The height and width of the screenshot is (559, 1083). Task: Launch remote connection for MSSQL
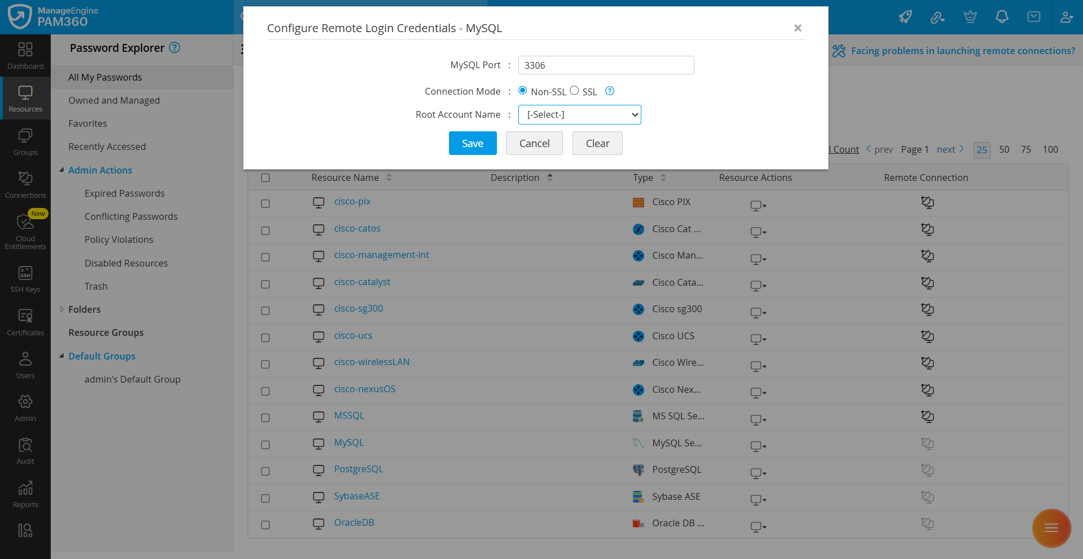(927, 416)
